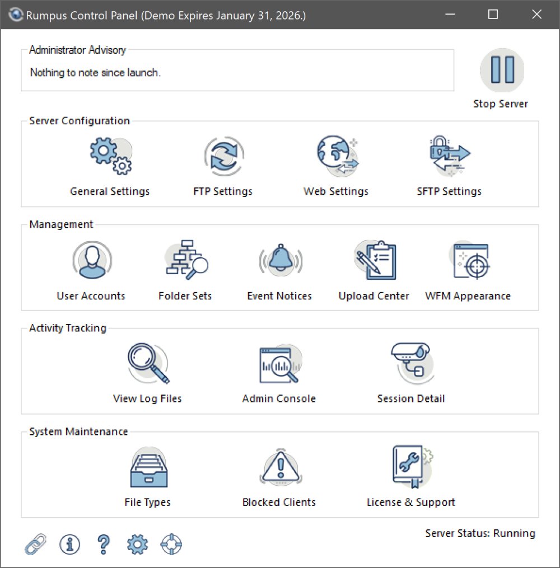
Task: Click the Activity Tracking group heading
Action: (68, 328)
